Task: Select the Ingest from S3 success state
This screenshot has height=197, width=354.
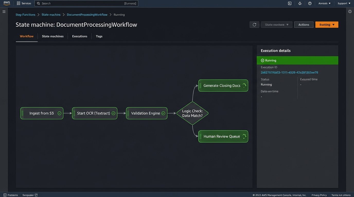Action: [x=42, y=113]
